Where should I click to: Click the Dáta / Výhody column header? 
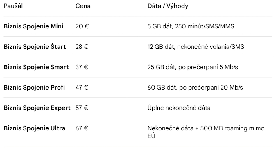point(168,6)
